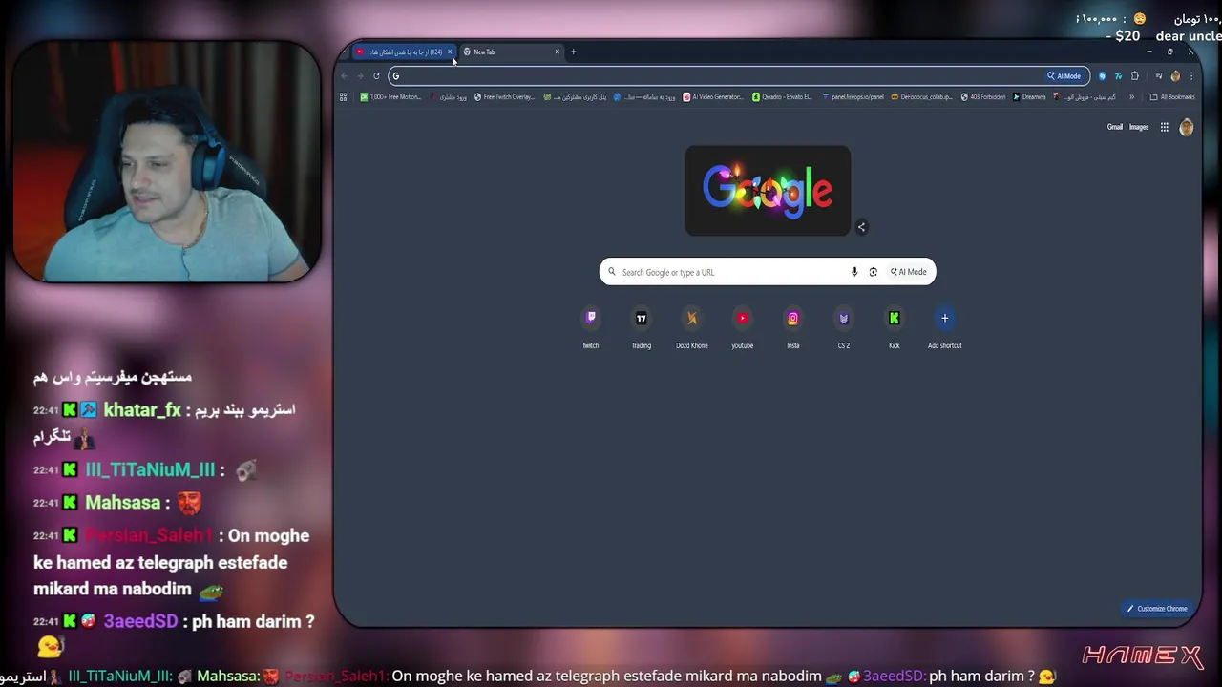Image resolution: width=1222 pixels, height=687 pixels.
Task: Open 403 Forbidden bookmark
Action: (983, 96)
